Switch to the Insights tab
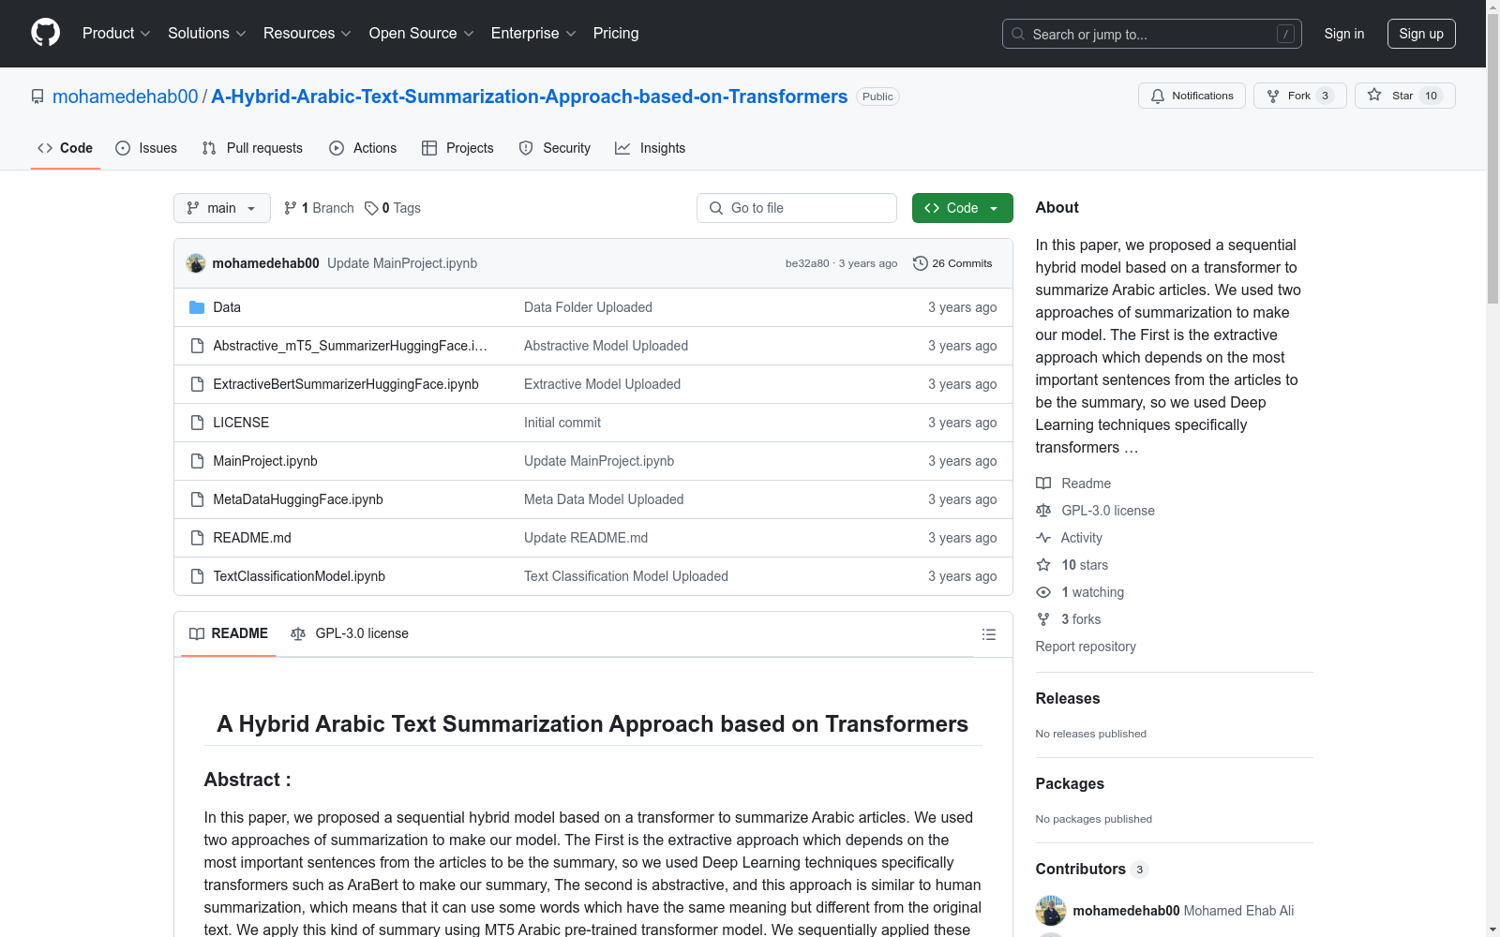1500x937 pixels. (x=651, y=148)
